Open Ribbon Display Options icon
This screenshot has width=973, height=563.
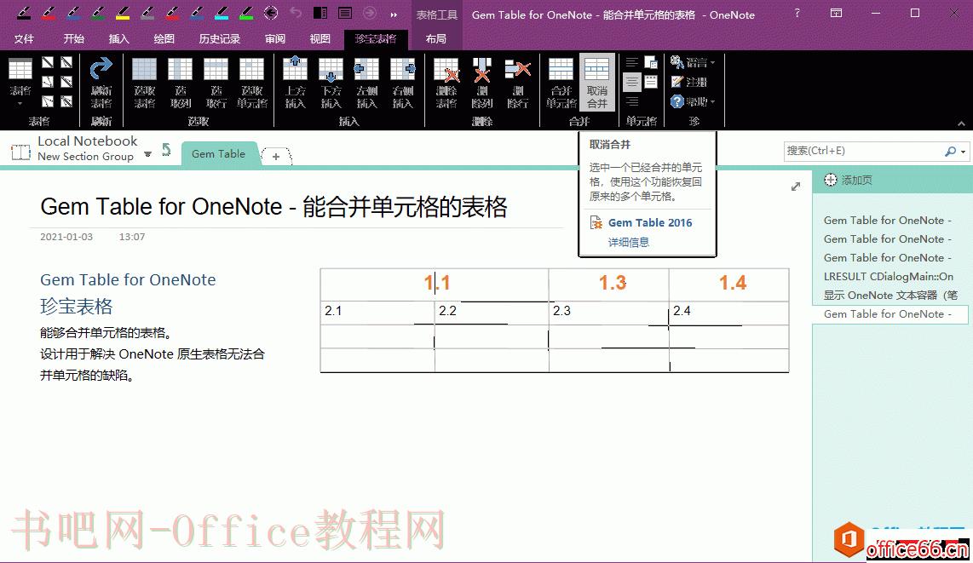(x=837, y=13)
